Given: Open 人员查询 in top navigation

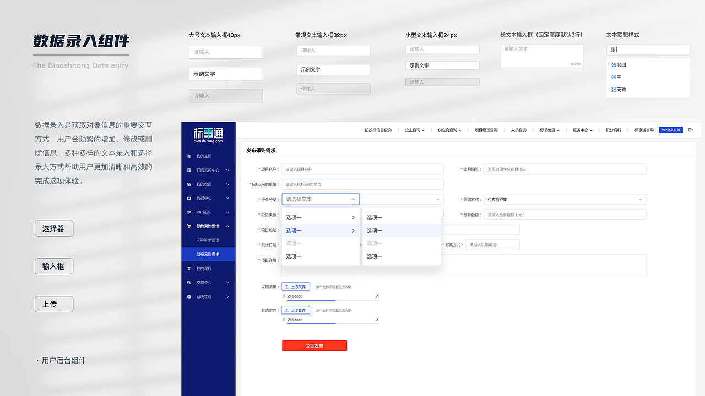Looking at the screenshot, I should (518, 130).
